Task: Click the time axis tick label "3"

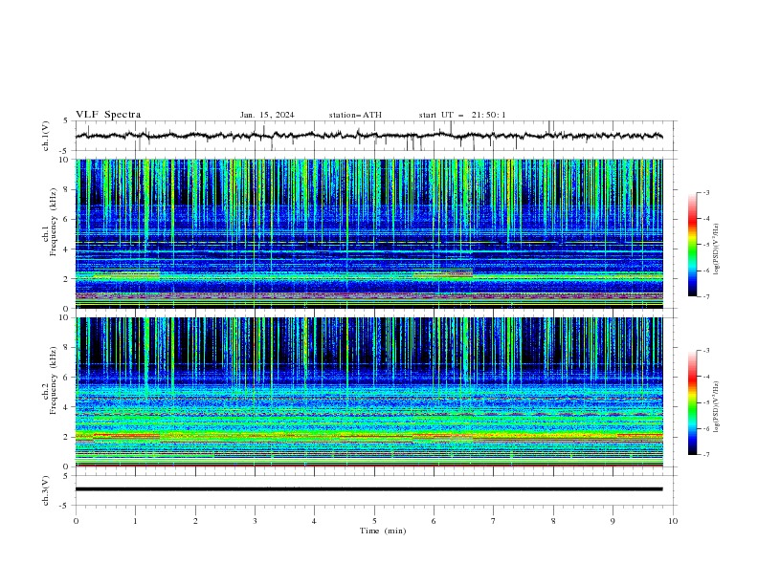Action: point(255,521)
